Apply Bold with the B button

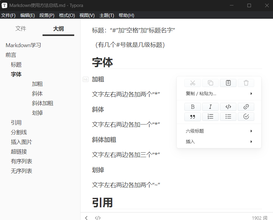click(192, 107)
